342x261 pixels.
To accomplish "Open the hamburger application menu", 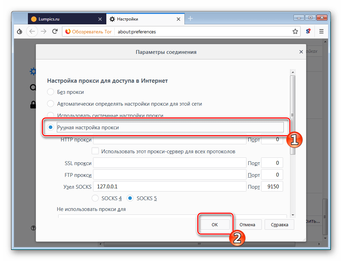I will [321, 32].
